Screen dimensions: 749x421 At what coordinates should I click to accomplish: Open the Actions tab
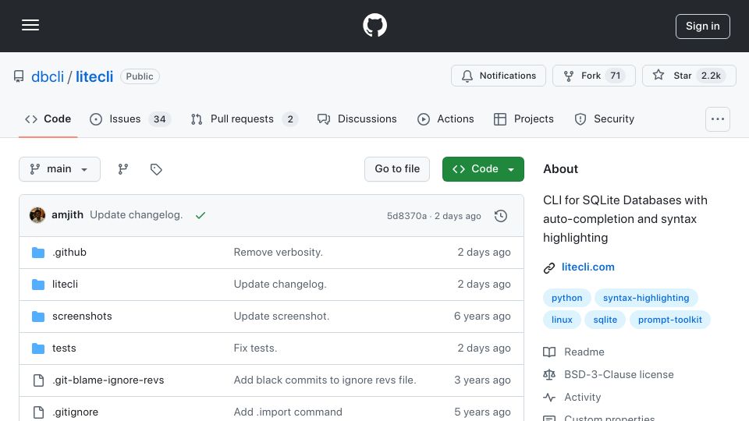[x=445, y=119]
